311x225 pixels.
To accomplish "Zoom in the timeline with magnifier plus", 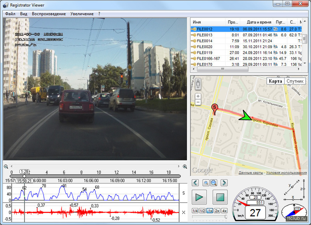I will point(185,167).
